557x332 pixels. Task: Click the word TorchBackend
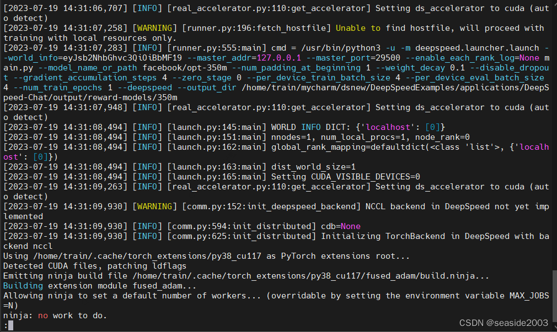[415, 236]
